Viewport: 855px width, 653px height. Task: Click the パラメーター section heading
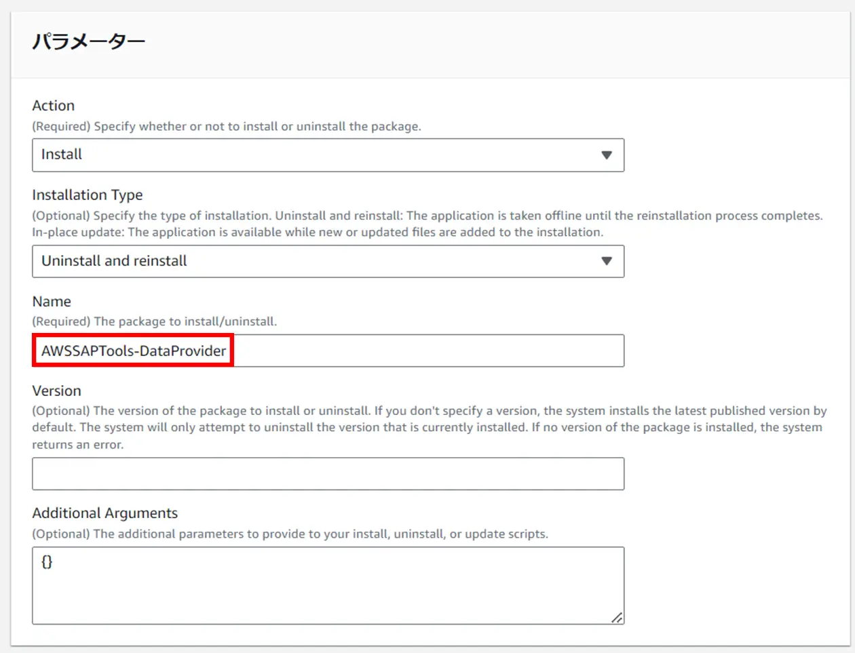(x=89, y=41)
